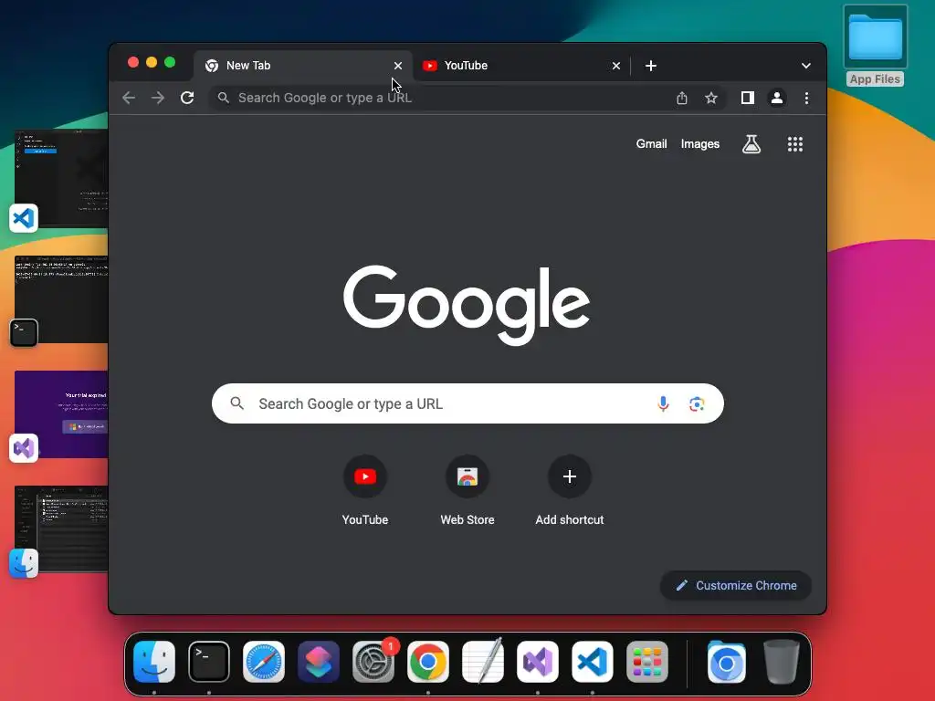Open Visual Studio purple icon in Dock
The width and height of the screenshot is (935, 701).
pos(537,662)
